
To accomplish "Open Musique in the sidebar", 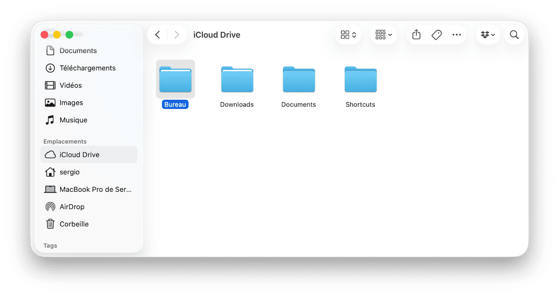I will [x=89, y=120].
